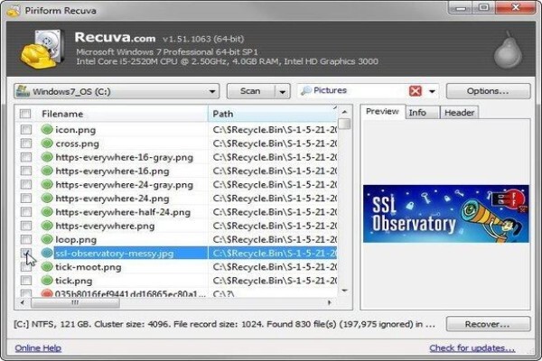
Task: Click the horizontal scrollbar thumb in file list
Action: pyautogui.click(x=75, y=303)
